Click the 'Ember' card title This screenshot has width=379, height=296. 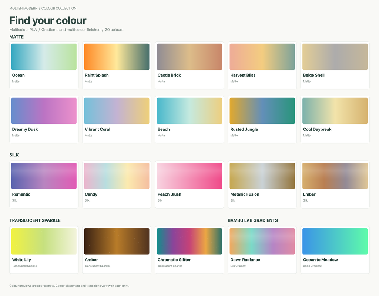point(309,194)
